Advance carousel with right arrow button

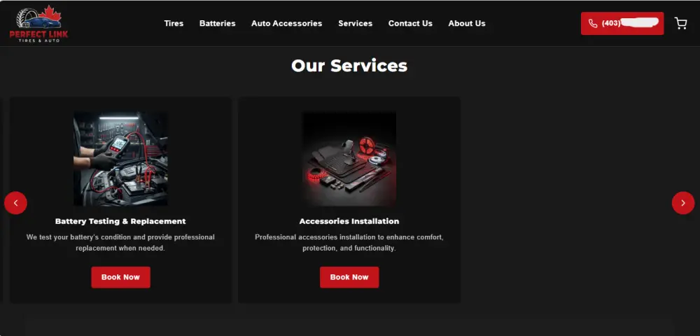pyautogui.click(x=683, y=203)
